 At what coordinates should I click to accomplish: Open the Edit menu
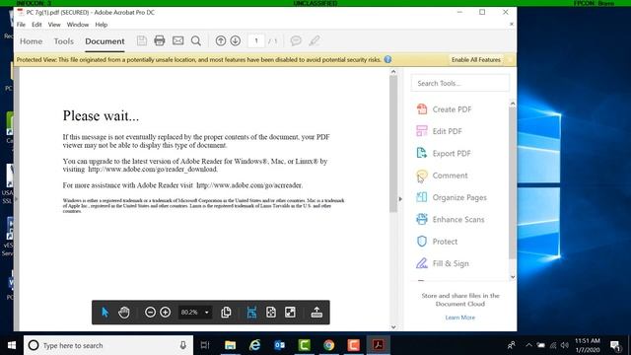click(36, 25)
